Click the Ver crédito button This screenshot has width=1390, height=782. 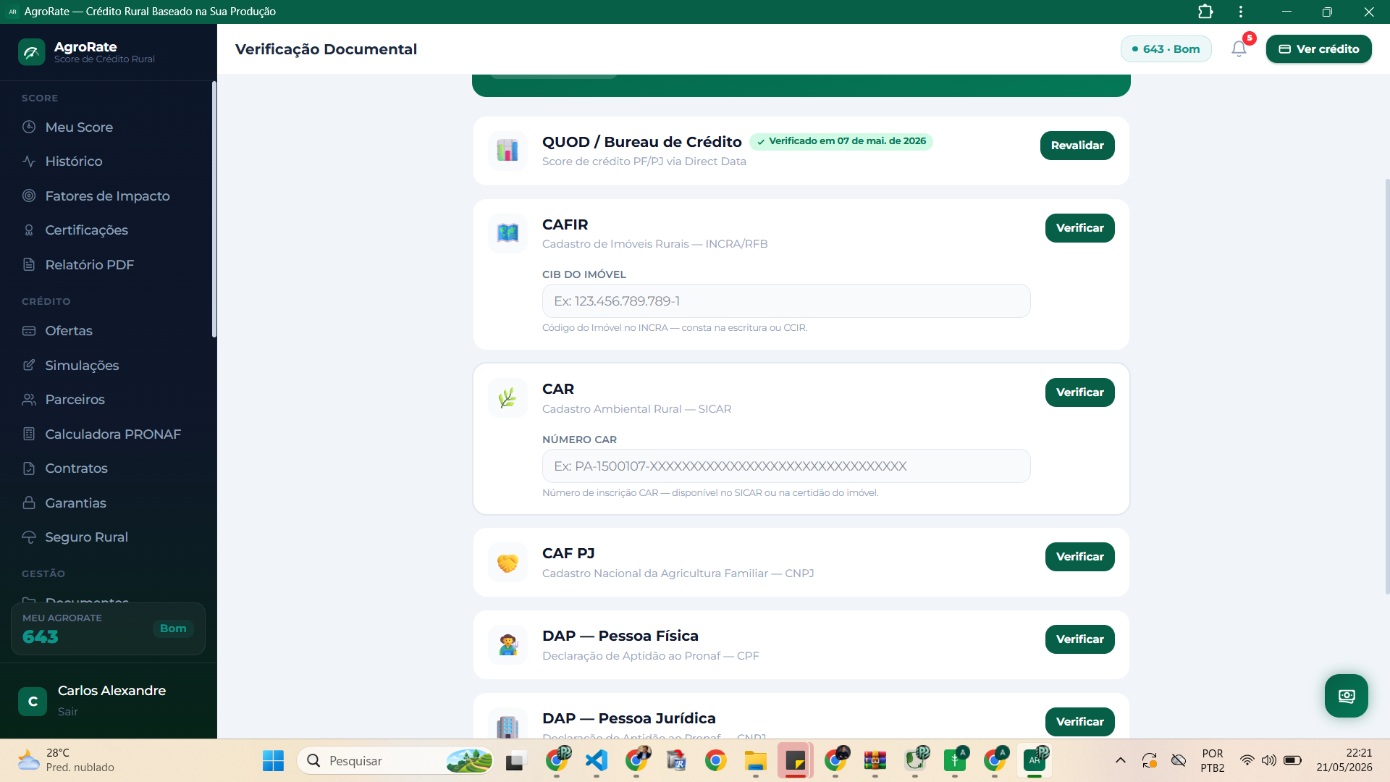(x=1318, y=49)
